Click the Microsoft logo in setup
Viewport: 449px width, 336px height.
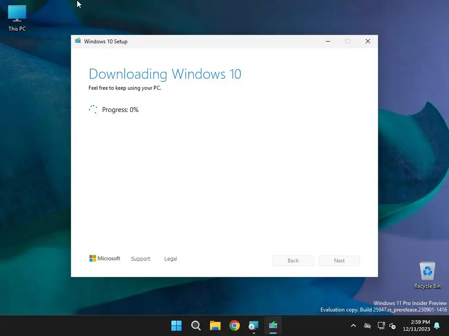(x=105, y=258)
